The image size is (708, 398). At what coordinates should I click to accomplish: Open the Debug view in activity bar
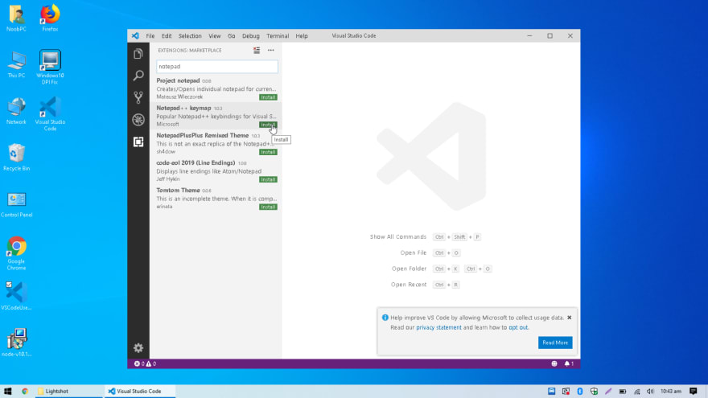tap(138, 120)
